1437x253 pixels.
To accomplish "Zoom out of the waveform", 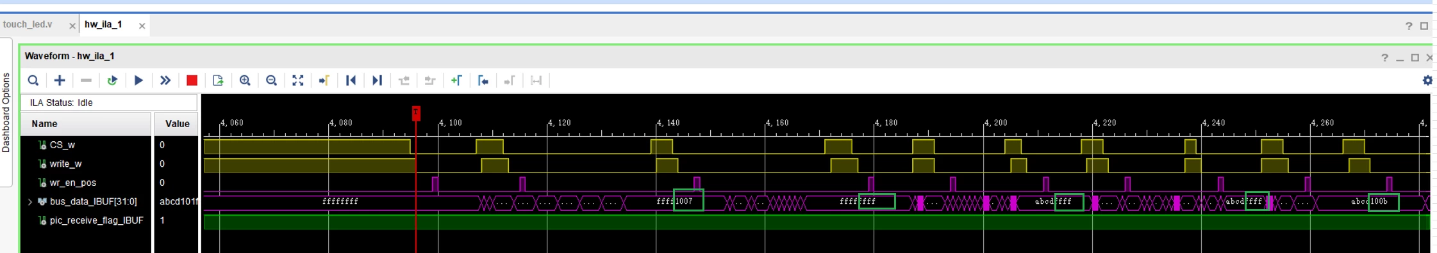I will (x=271, y=80).
